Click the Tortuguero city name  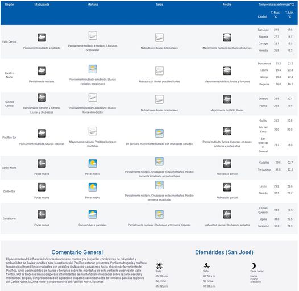(264, 169)
